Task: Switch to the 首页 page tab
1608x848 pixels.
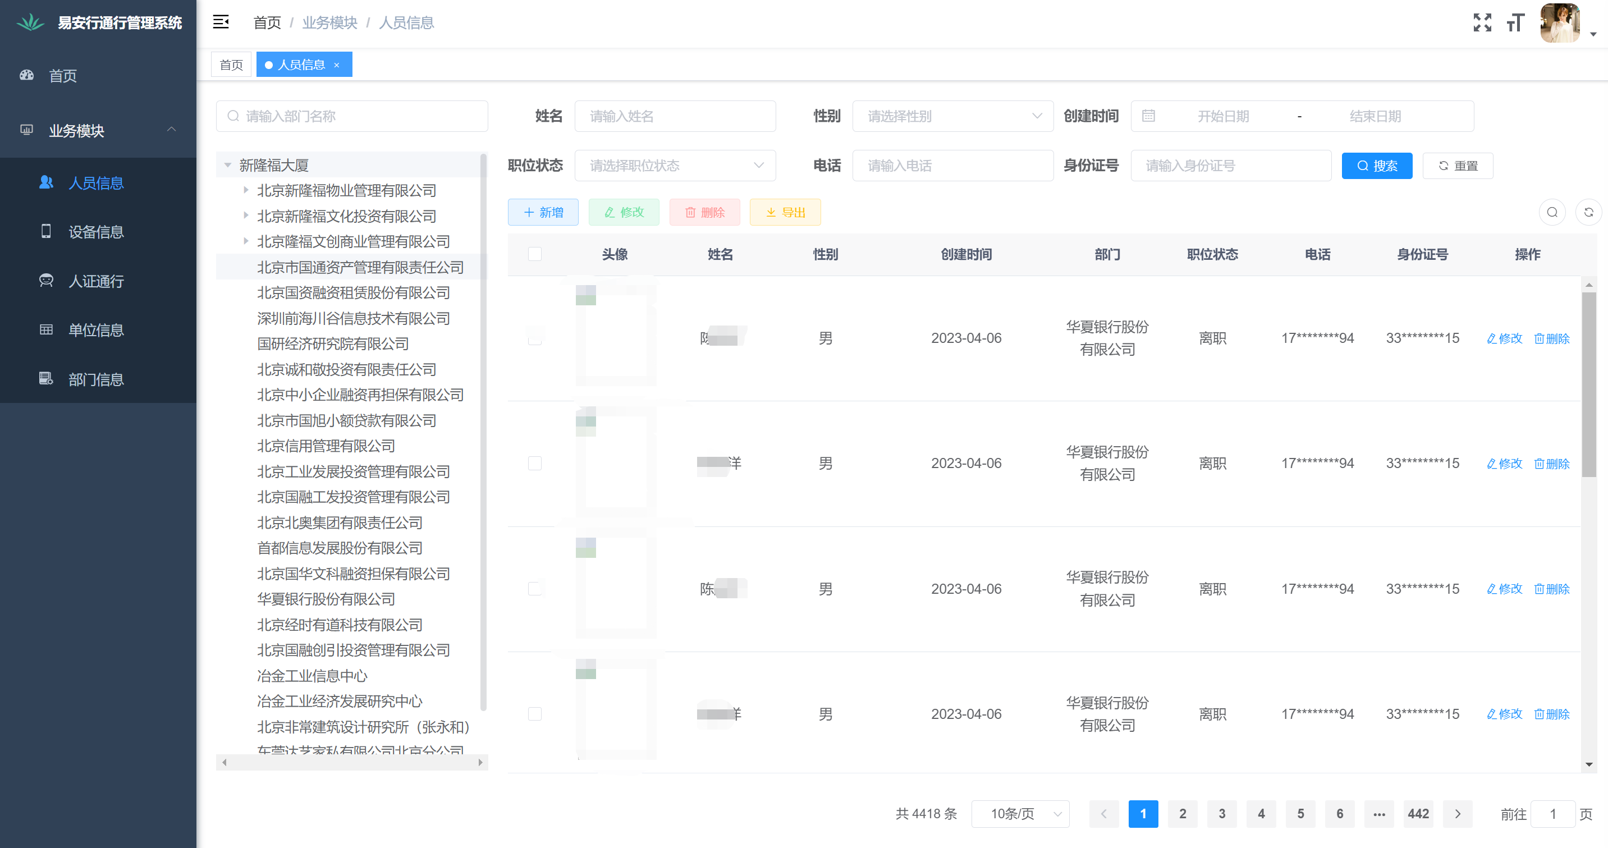Action: point(231,65)
